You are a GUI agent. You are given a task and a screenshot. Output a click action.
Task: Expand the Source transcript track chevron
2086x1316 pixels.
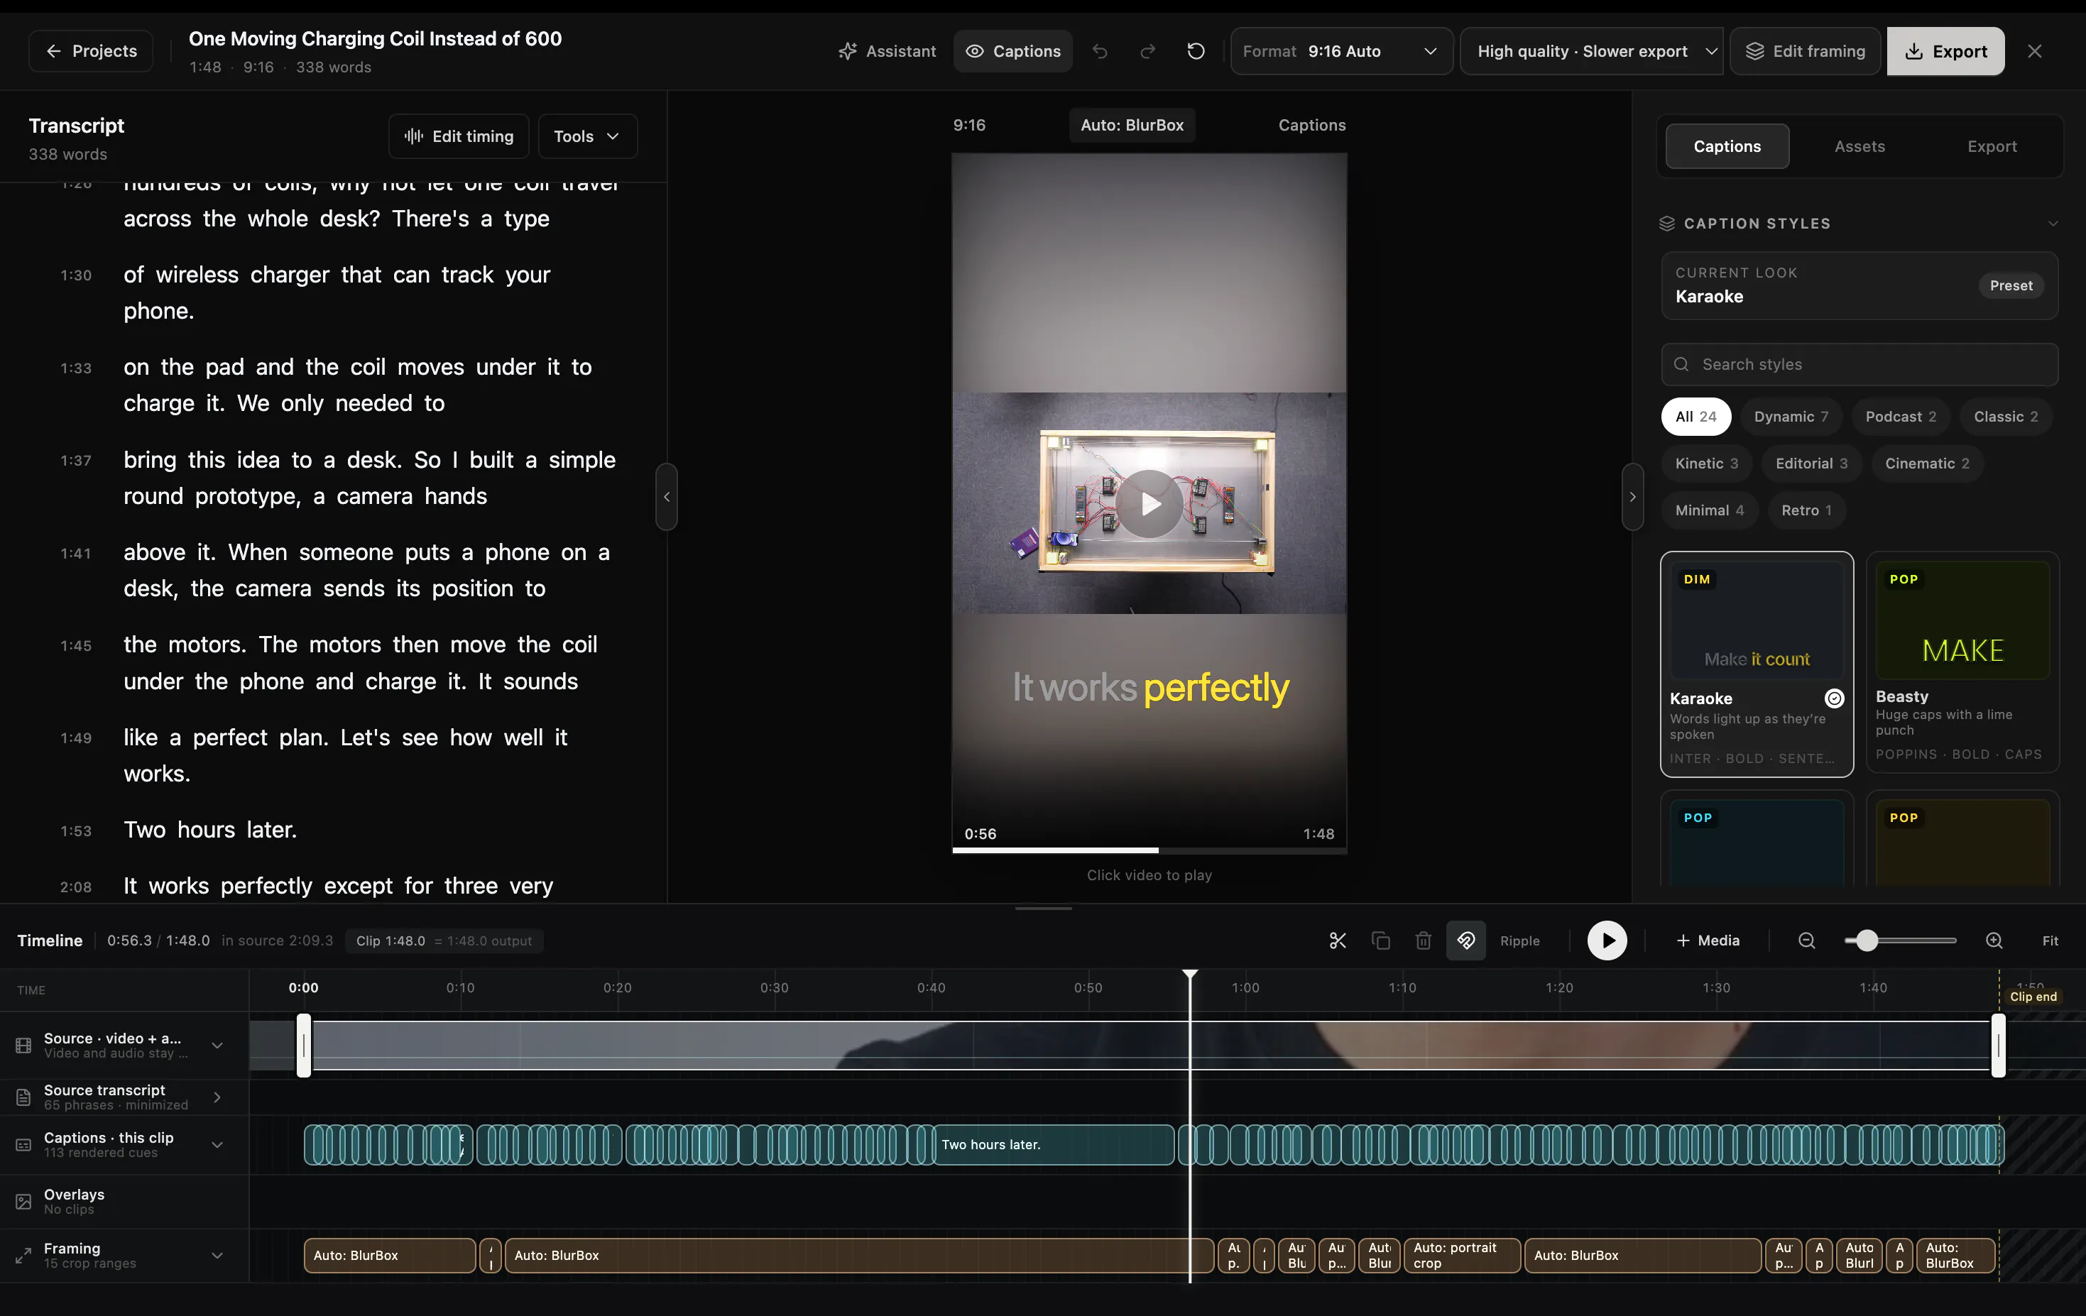pyautogui.click(x=217, y=1097)
